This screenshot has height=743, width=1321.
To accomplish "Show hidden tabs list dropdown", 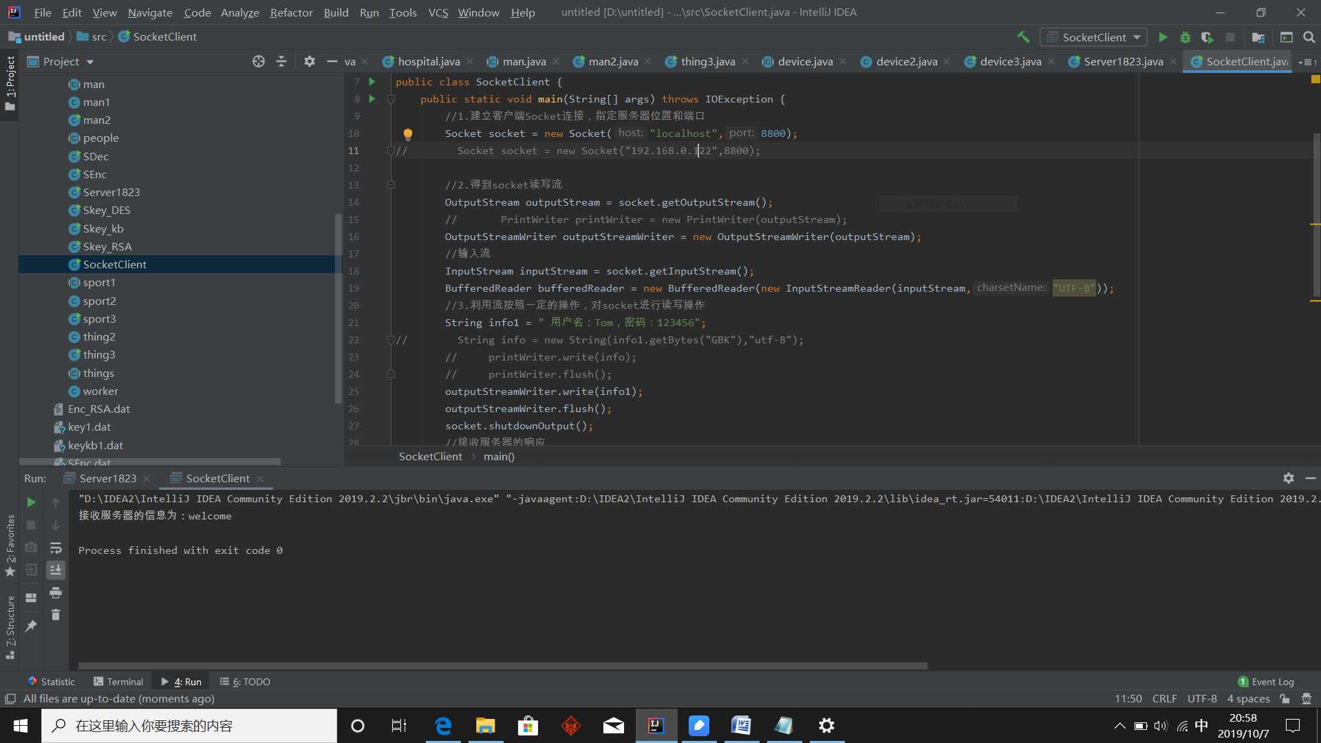I will tap(1308, 62).
